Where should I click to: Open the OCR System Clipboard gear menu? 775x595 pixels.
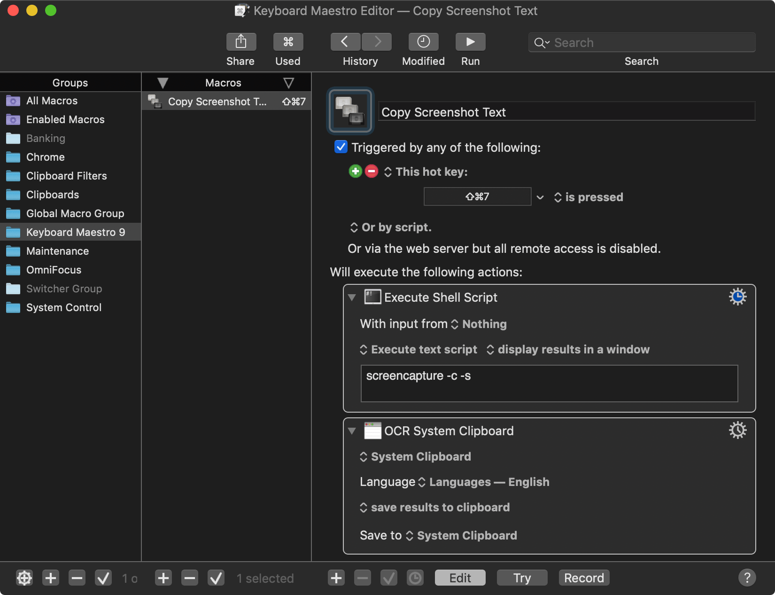tap(737, 430)
